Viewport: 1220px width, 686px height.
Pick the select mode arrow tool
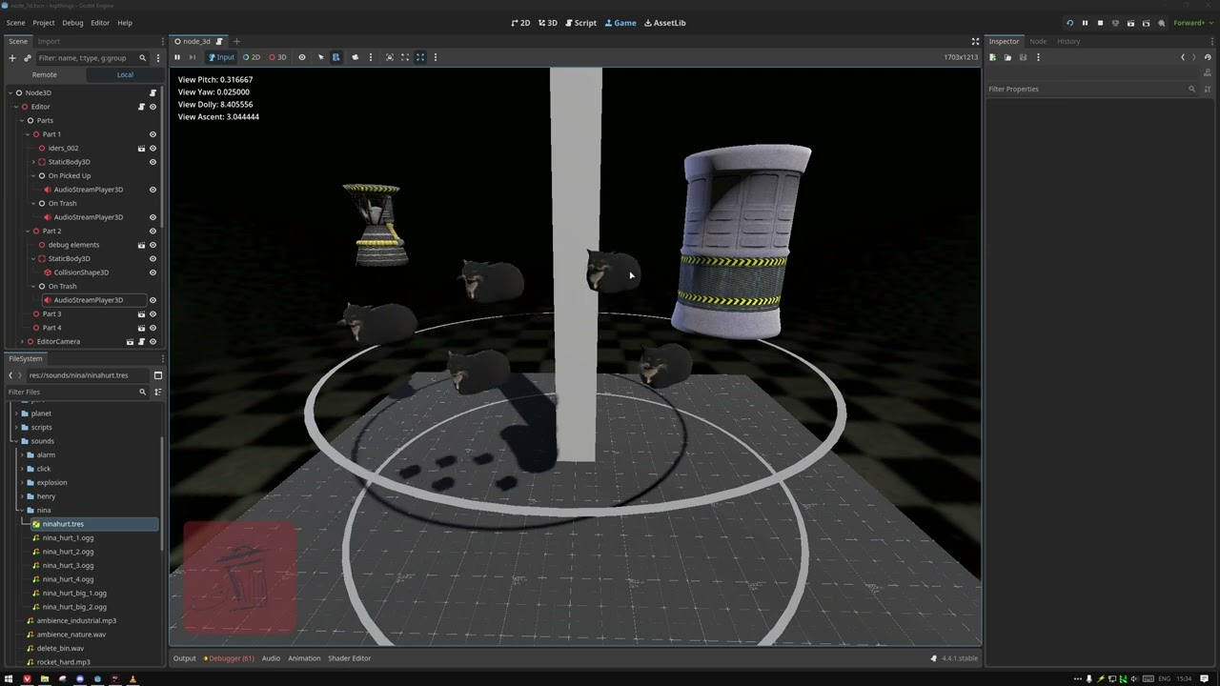pos(320,57)
